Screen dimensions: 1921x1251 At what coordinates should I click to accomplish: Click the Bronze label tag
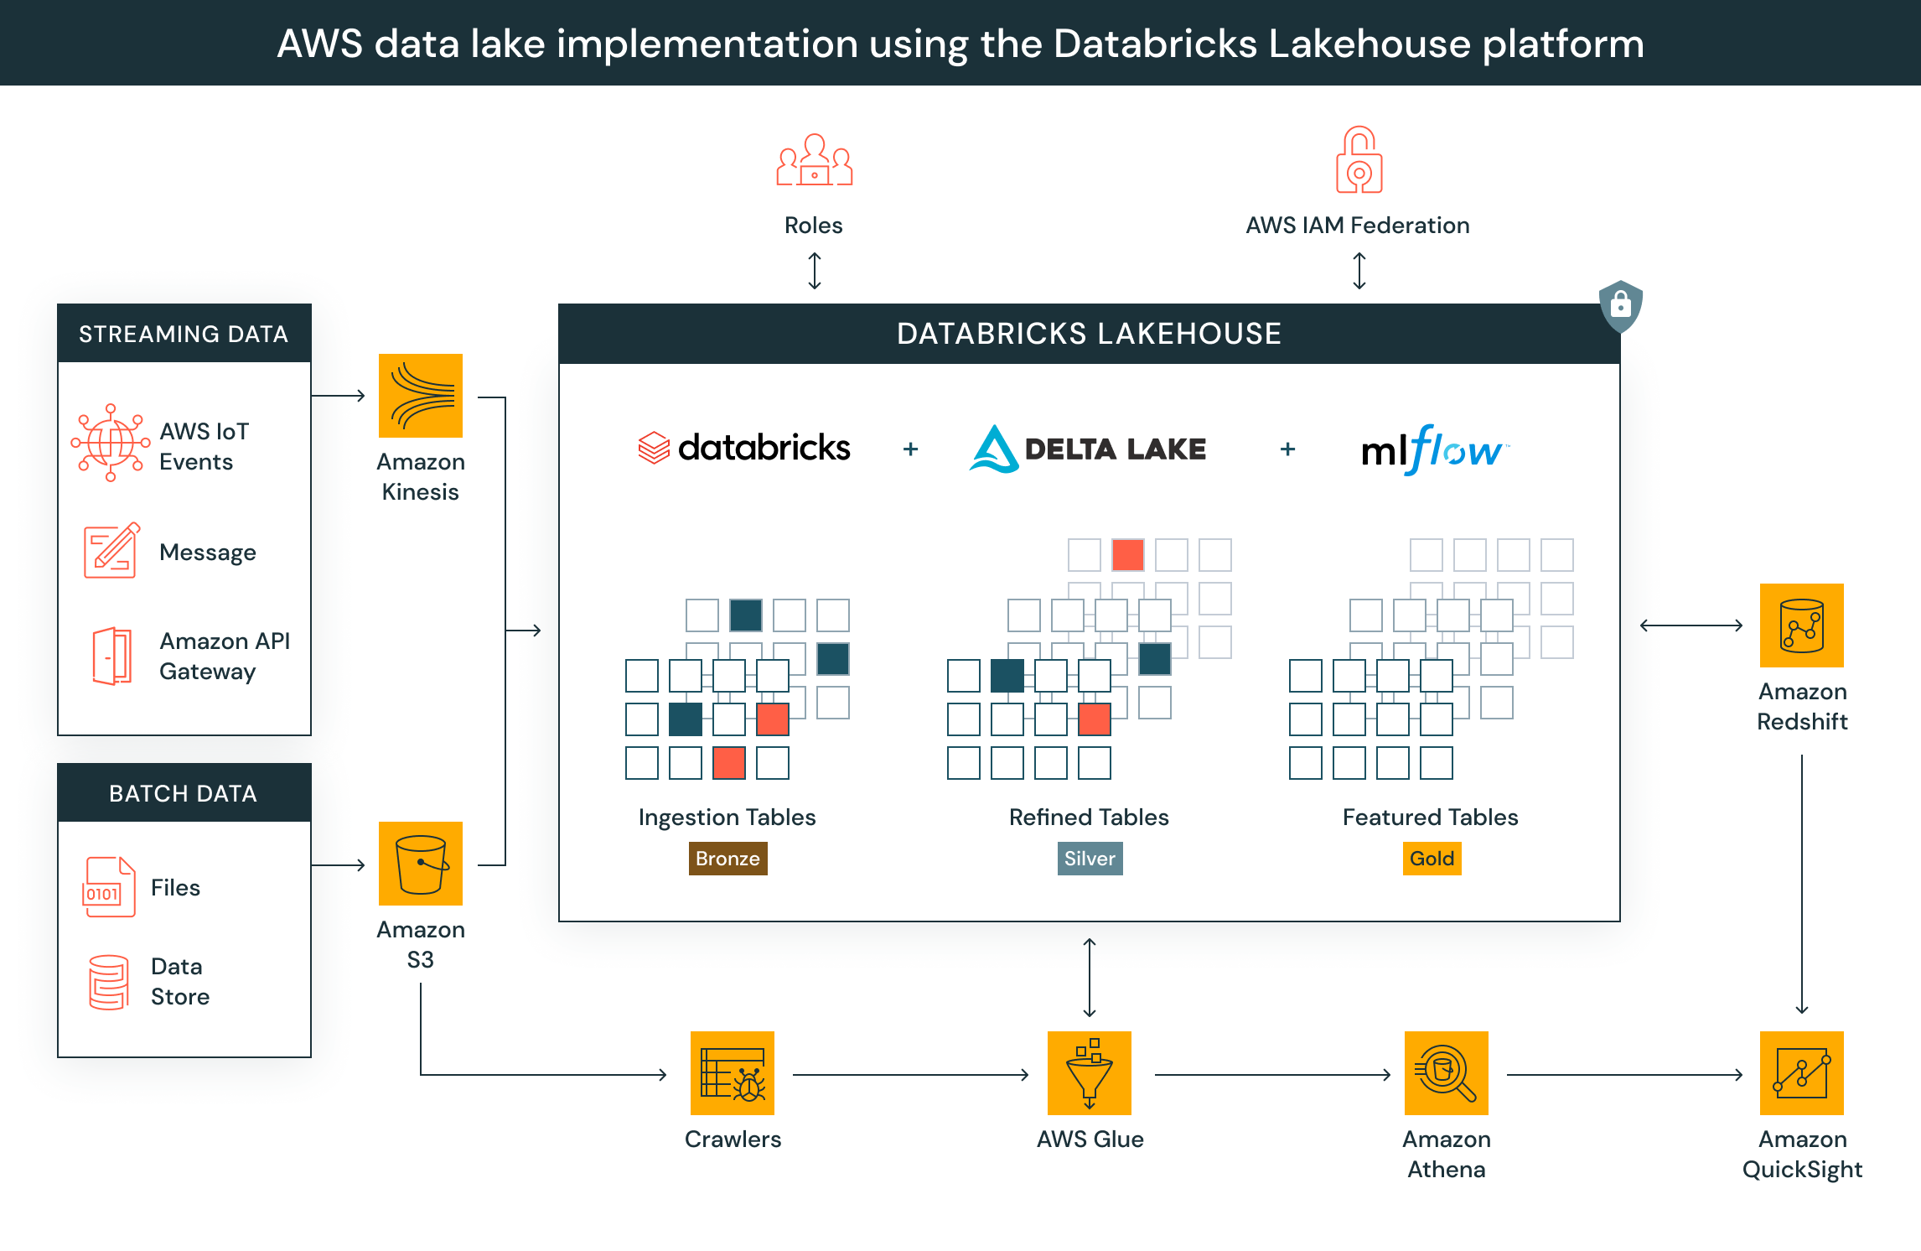(x=727, y=859)
